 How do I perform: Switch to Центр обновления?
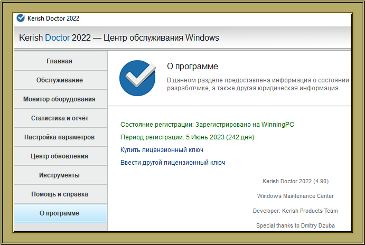[60, 156]
